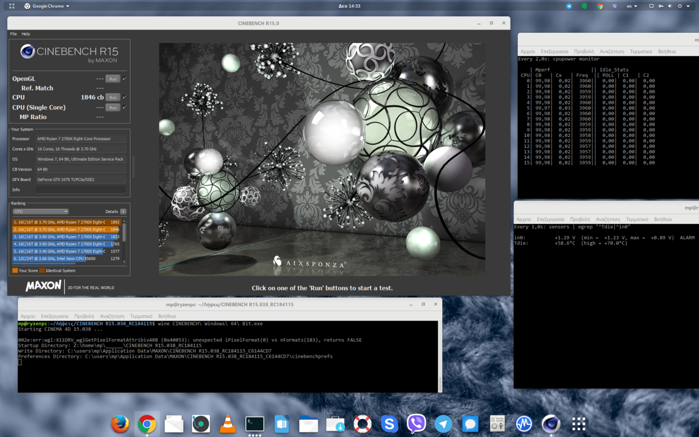Click the Viber tray icon in top bar
The width and height of the screenshot is (699, 437).
615,6
